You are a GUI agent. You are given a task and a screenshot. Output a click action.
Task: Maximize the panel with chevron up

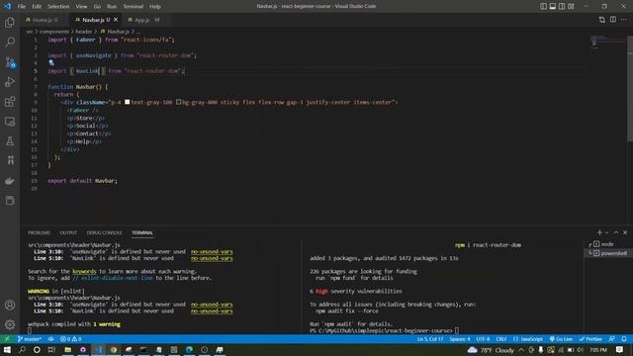[x=615, y=232]
